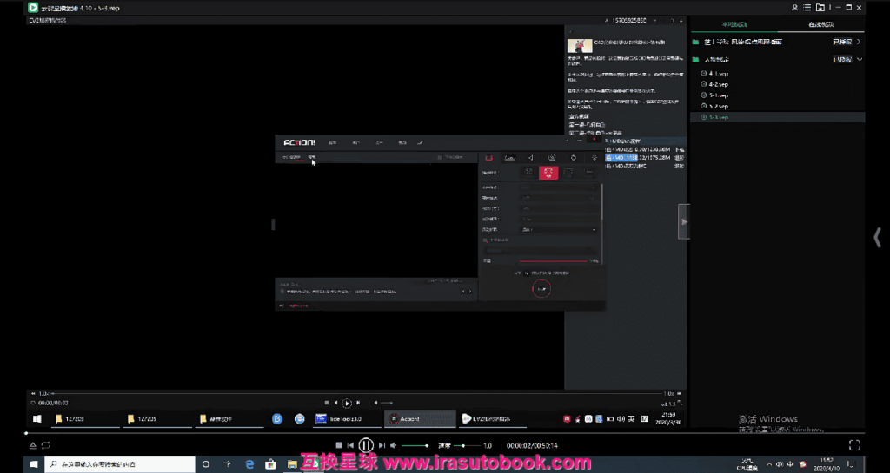The width and height of the screenshot is (890, 473).
Task: Collapse the second folder with down chevron
Action: (860, 60)
